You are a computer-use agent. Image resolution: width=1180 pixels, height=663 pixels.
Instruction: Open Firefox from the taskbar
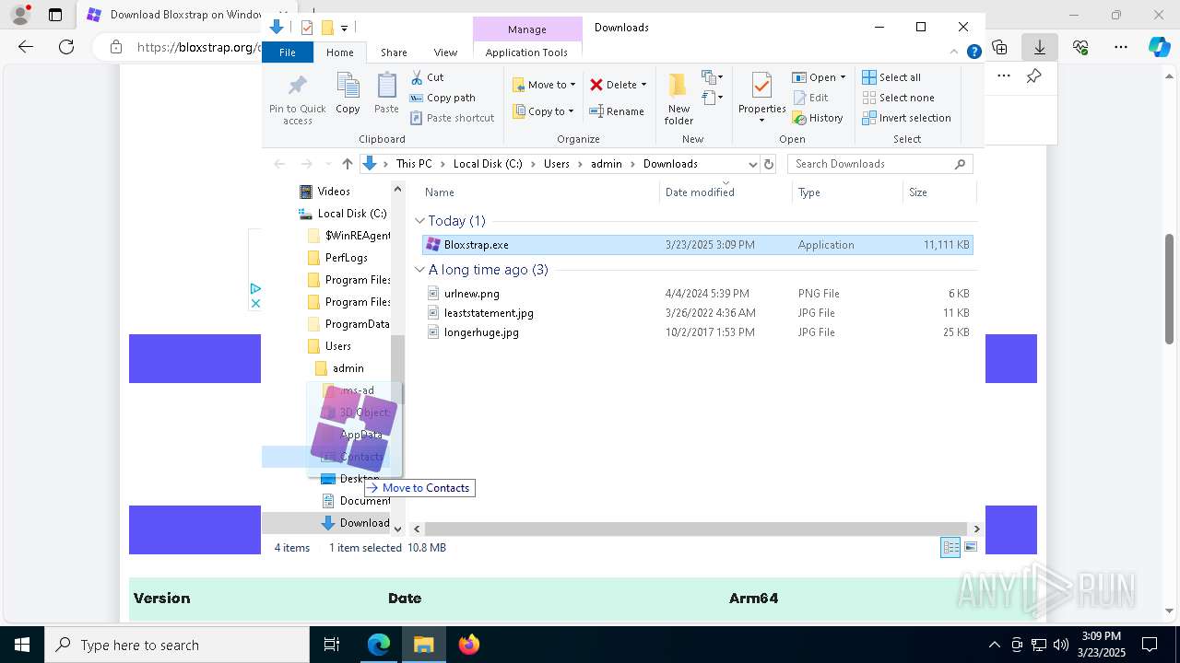(469, 645)
